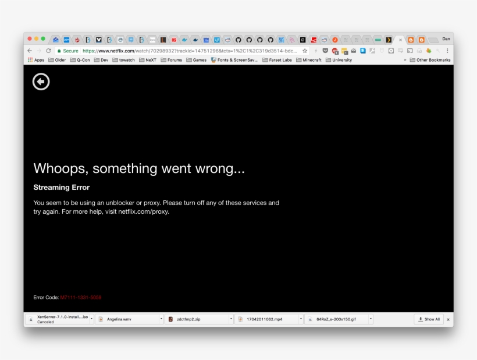Open the 64RoZ_s-200x150.gif downloaded file
Viewport: 477px width, 360px height.
336,319
